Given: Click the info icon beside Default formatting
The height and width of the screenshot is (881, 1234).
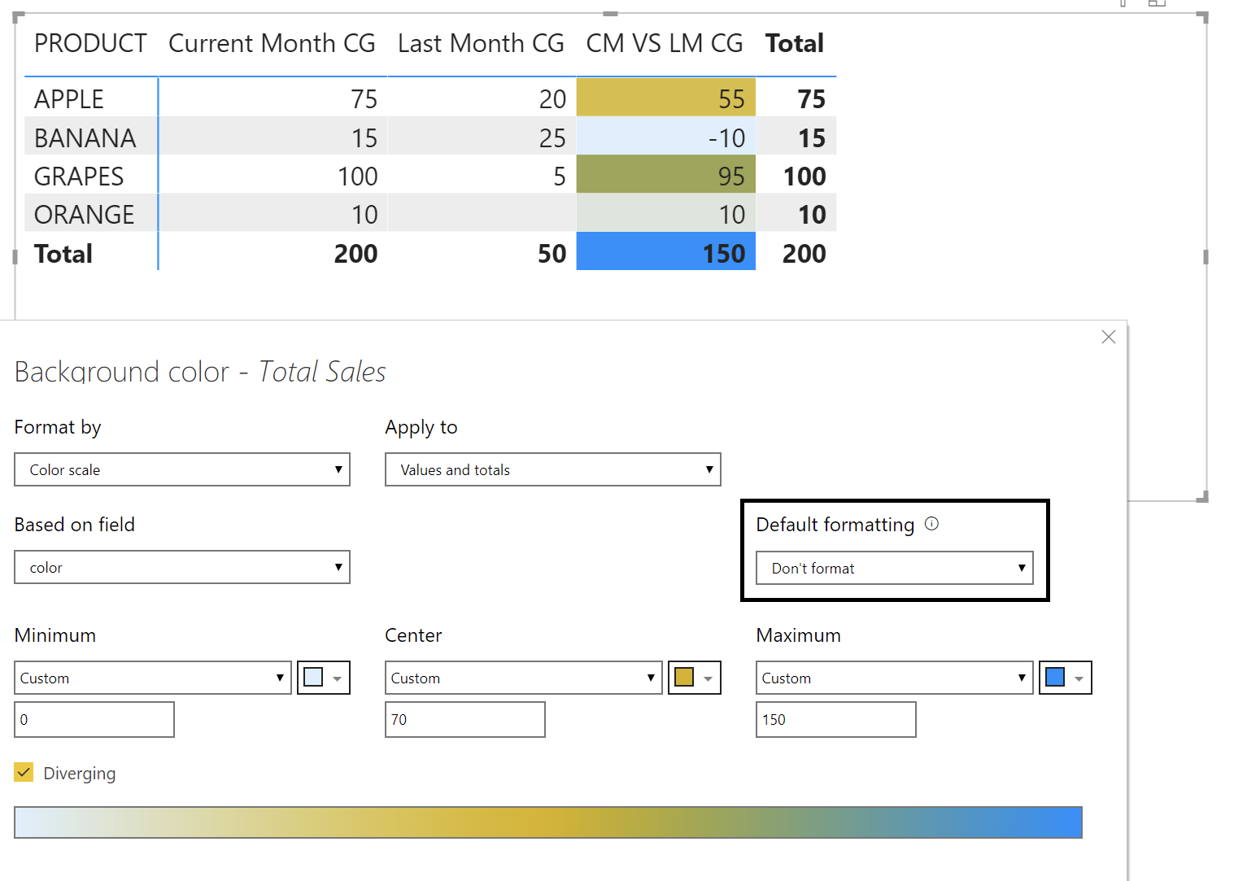Looking at the screenshot, I should [932, 524].
